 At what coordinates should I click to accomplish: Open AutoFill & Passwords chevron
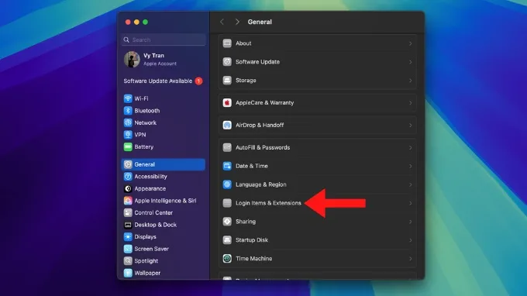411,148
